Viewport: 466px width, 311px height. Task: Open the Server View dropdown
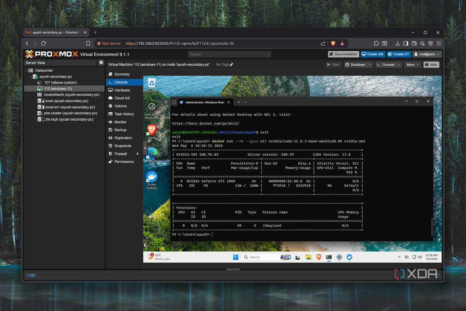pyautogui.click(x=60, y=63)
